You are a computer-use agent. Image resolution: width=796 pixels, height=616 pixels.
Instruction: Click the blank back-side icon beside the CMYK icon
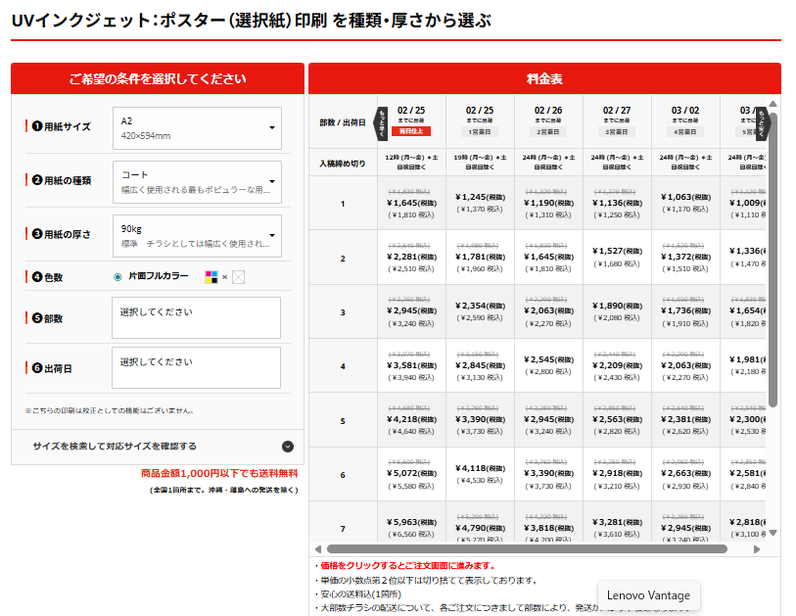pos(238,277)
